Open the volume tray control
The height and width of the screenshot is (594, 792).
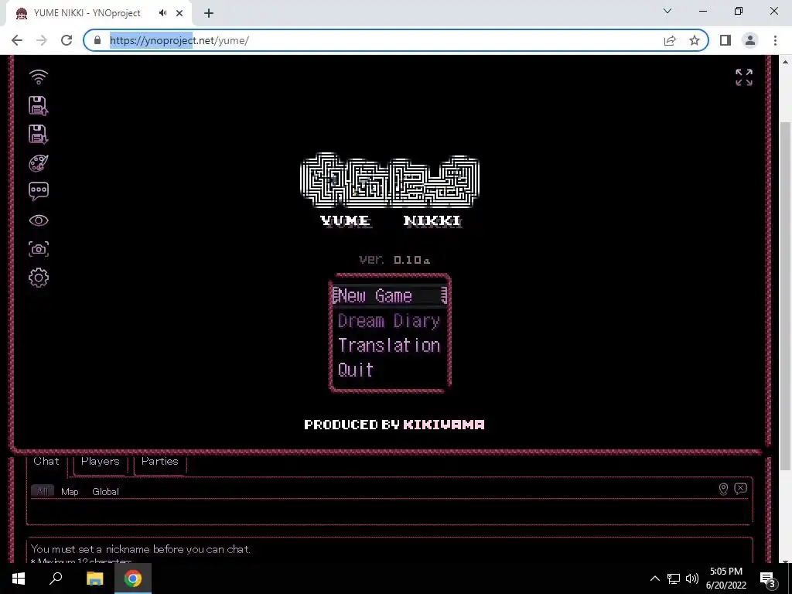pos(692,579)
